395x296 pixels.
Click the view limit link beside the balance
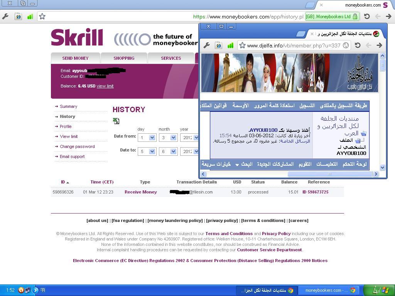[105, 86]
